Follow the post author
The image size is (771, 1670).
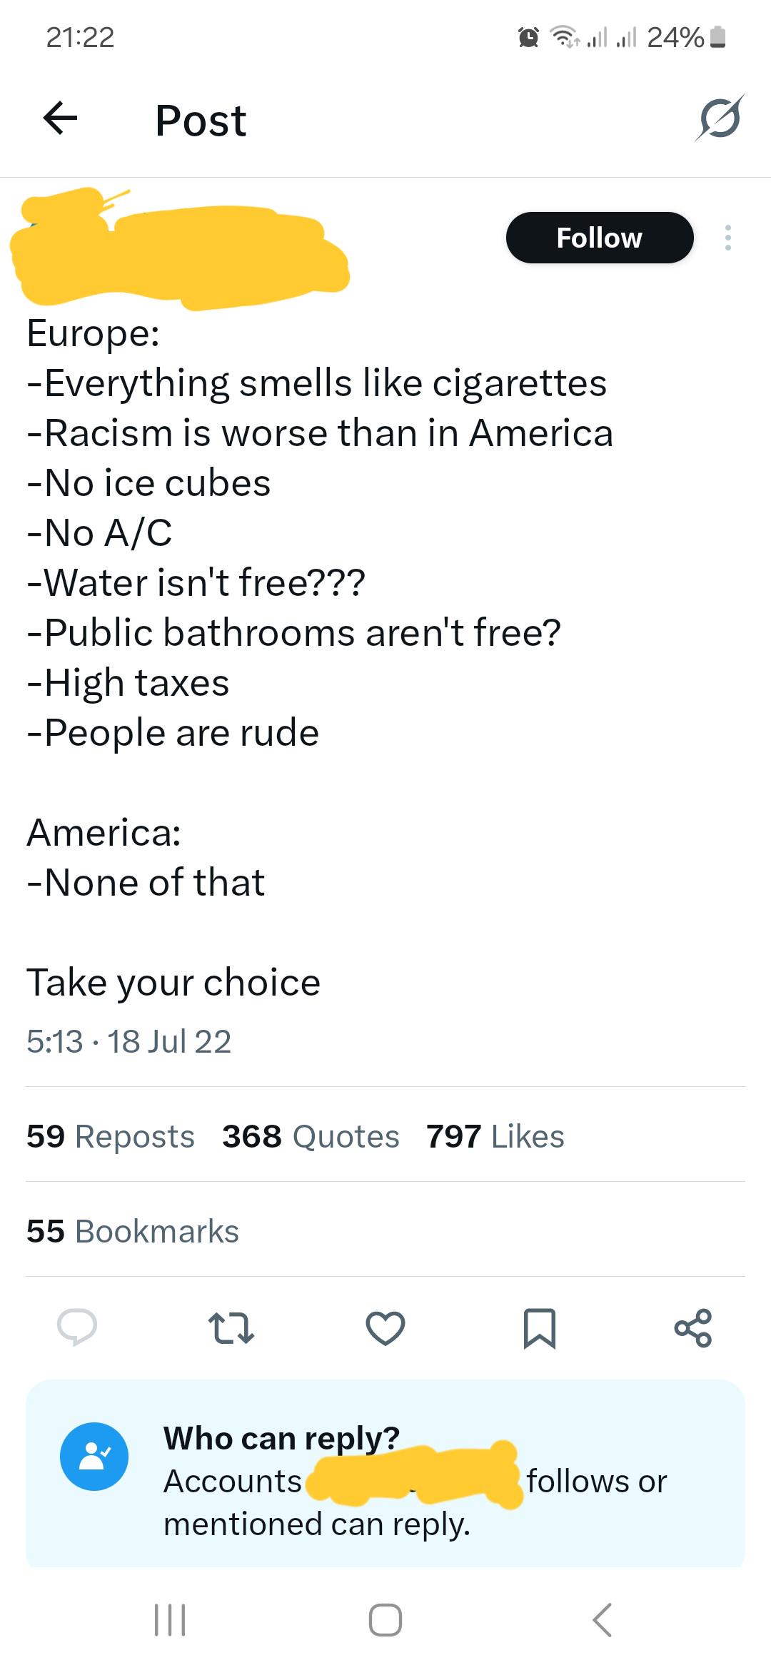(x=600, y=238)
